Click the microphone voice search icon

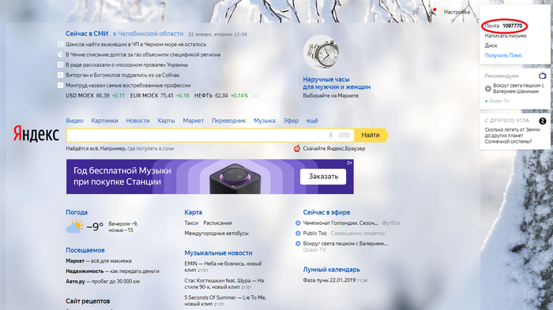(330, 135)
